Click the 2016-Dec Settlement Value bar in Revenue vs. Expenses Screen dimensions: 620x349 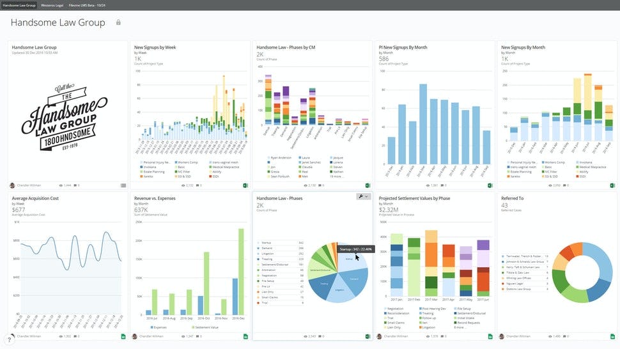pyautogui.click(x=241, y=272)
